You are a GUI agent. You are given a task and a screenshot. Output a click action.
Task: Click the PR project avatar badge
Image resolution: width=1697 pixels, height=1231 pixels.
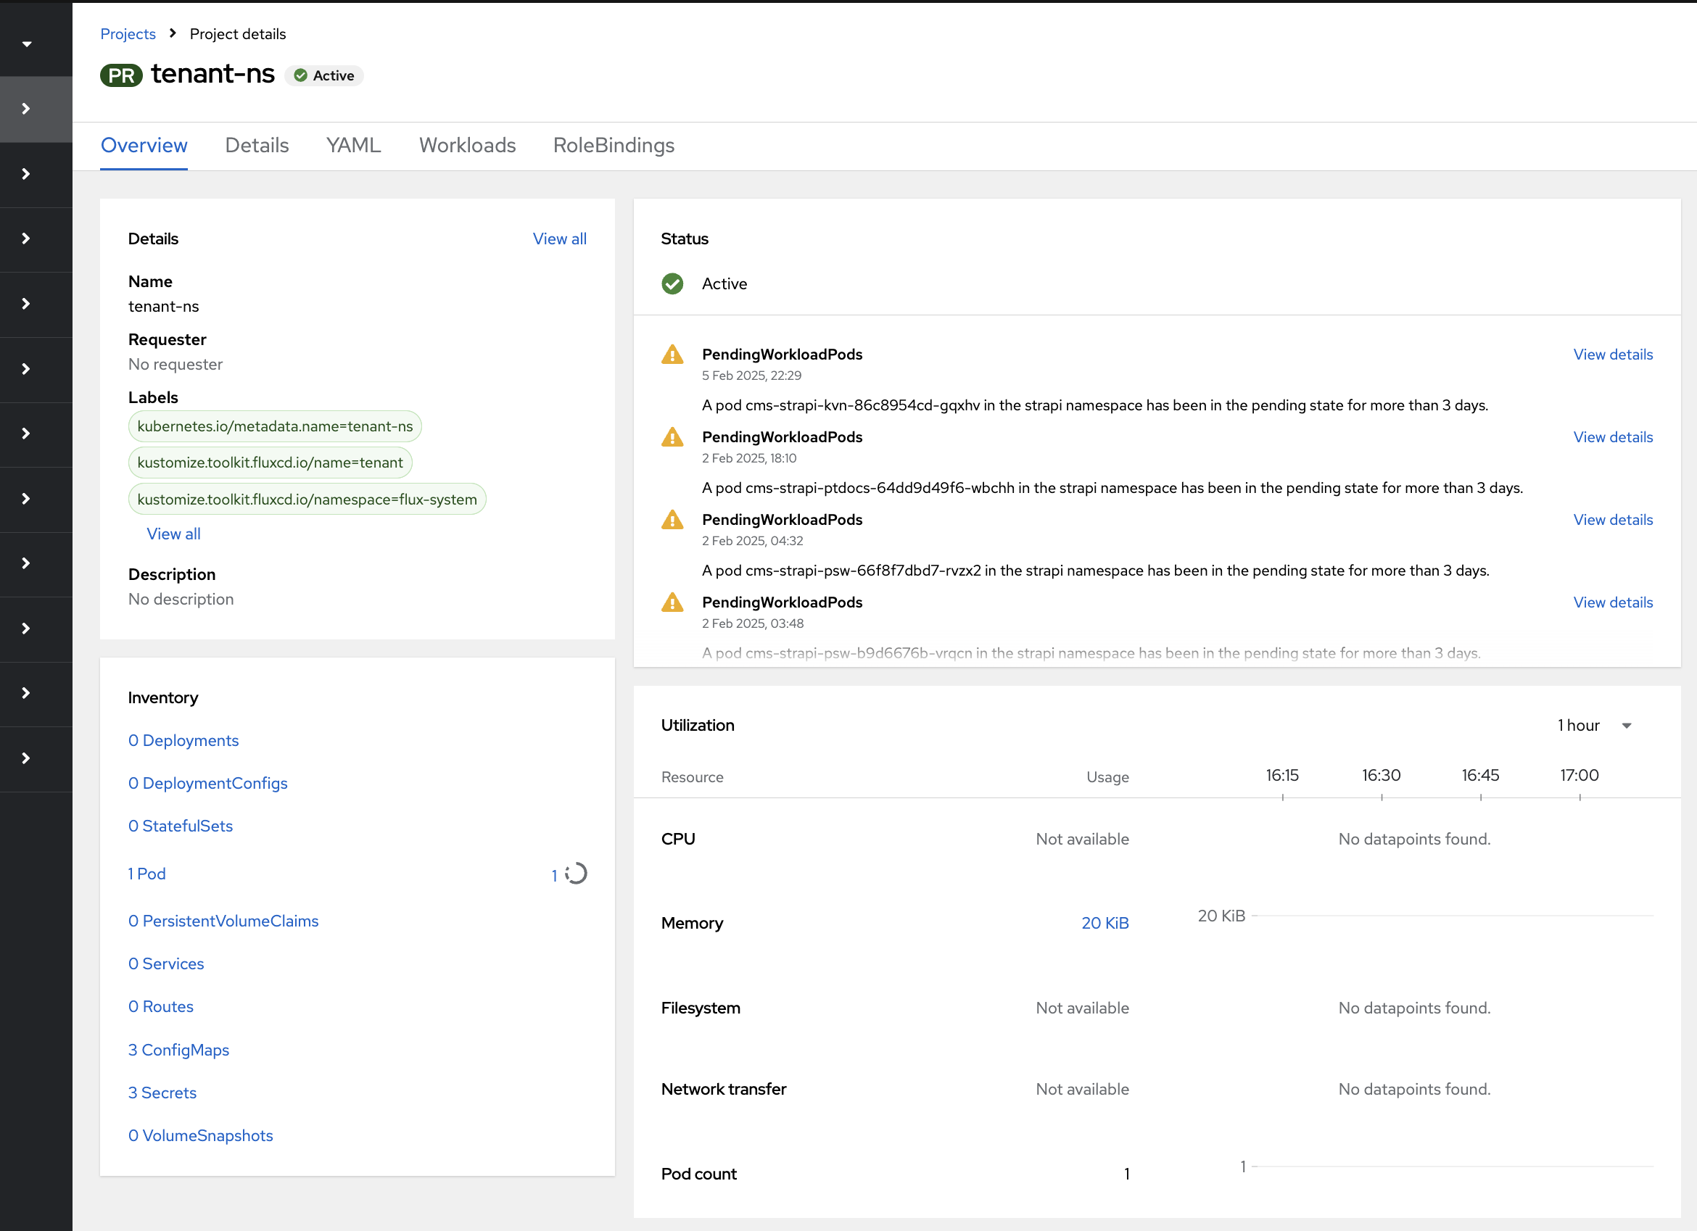(x=120, y=75)
